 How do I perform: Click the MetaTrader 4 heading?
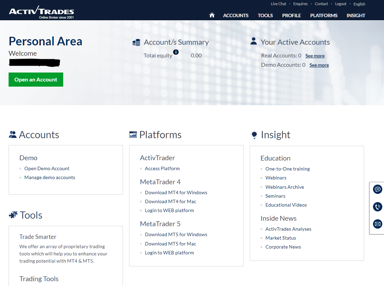(x=160, y=182)
